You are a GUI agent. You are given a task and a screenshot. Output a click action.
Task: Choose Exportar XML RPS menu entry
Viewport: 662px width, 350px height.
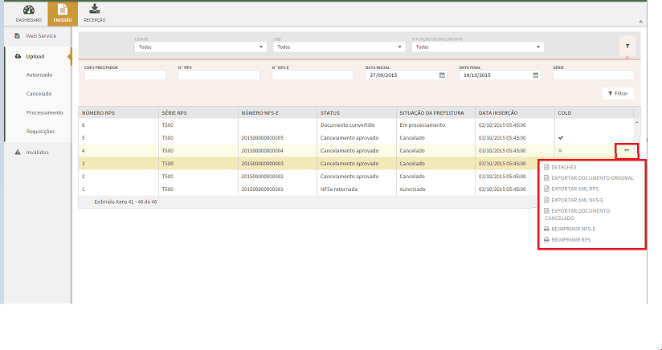[574, 189]
